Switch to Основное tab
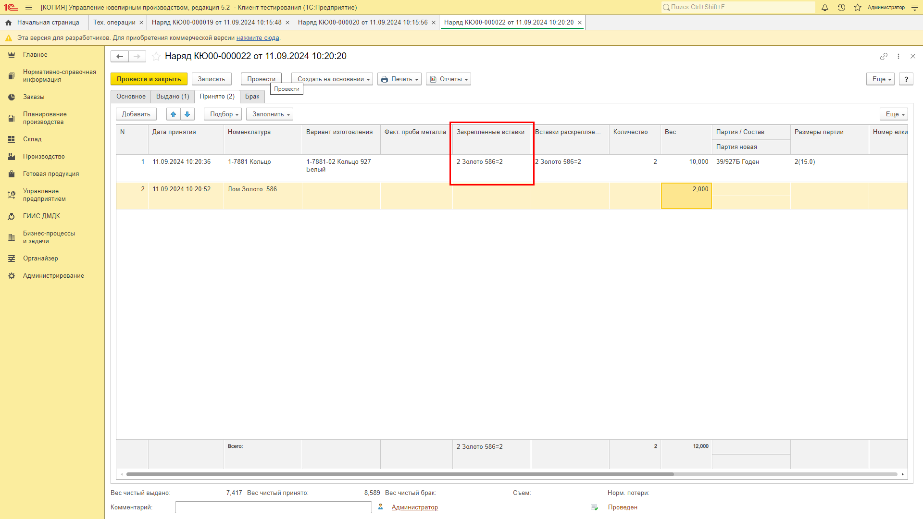This screenshot has width=923, height=519. click(131, 97)
